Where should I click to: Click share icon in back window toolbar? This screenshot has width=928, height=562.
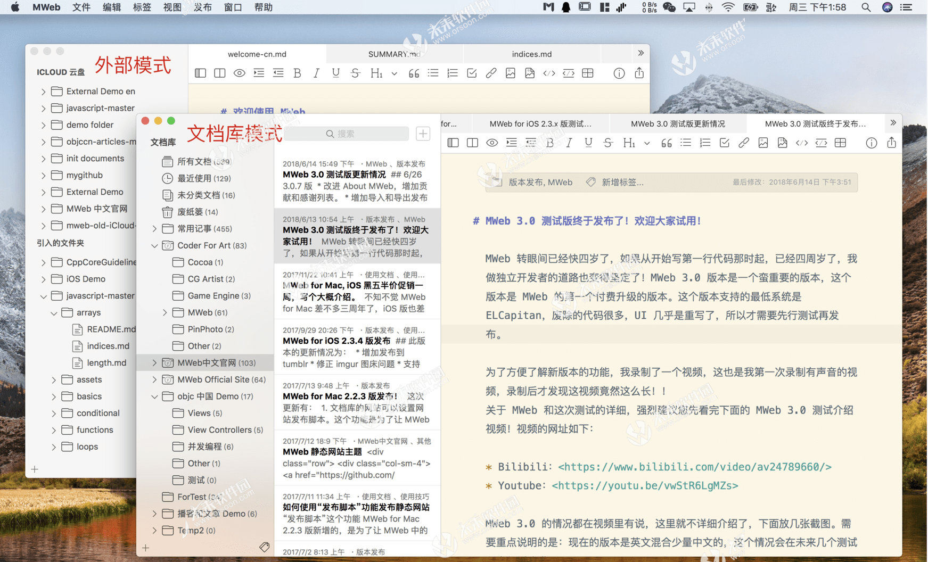(639, 72)
